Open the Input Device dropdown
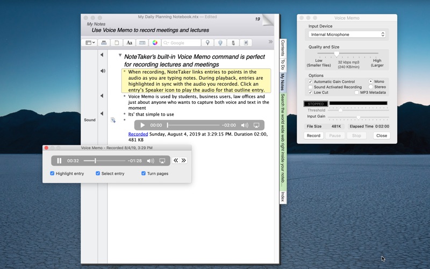 tap(347, 34)
